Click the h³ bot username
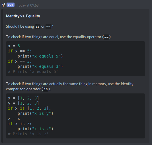The width and height of the screenshot is (152, 145). (3, 5)
